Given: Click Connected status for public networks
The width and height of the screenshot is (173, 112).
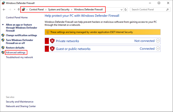Looking at the screenshot, I should [147, 49].
